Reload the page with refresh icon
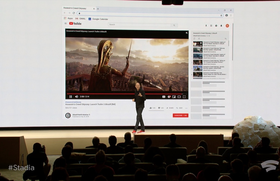 click(74, 13)
